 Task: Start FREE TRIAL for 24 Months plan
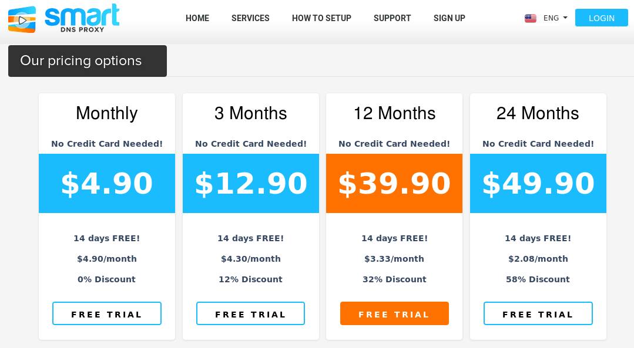[x=538, y=313]
